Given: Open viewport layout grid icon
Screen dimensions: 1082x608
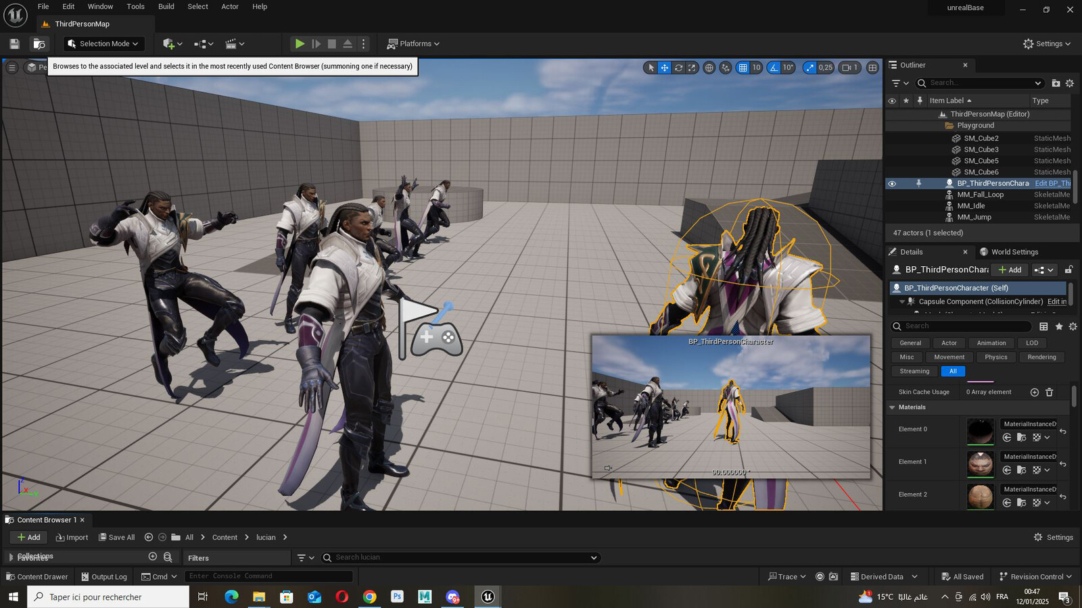Looking at the screenshot, I should point(872,68).
